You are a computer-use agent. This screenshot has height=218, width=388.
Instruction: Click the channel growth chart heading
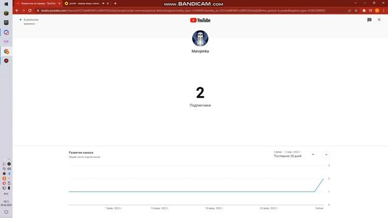pos(81,153)
